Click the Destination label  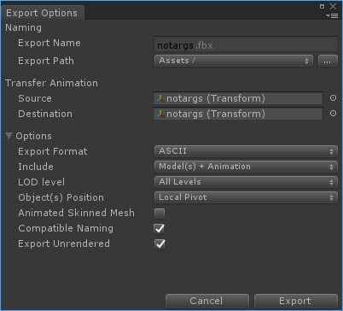coord(45,114)
